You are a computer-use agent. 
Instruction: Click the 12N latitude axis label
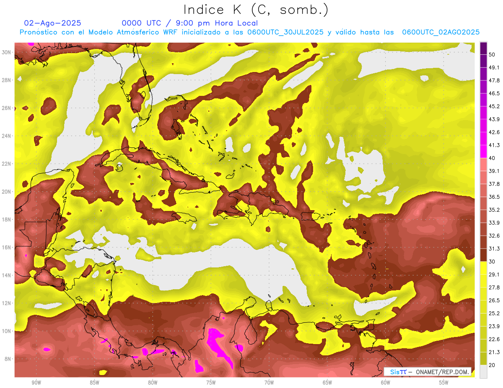(6, 303)
